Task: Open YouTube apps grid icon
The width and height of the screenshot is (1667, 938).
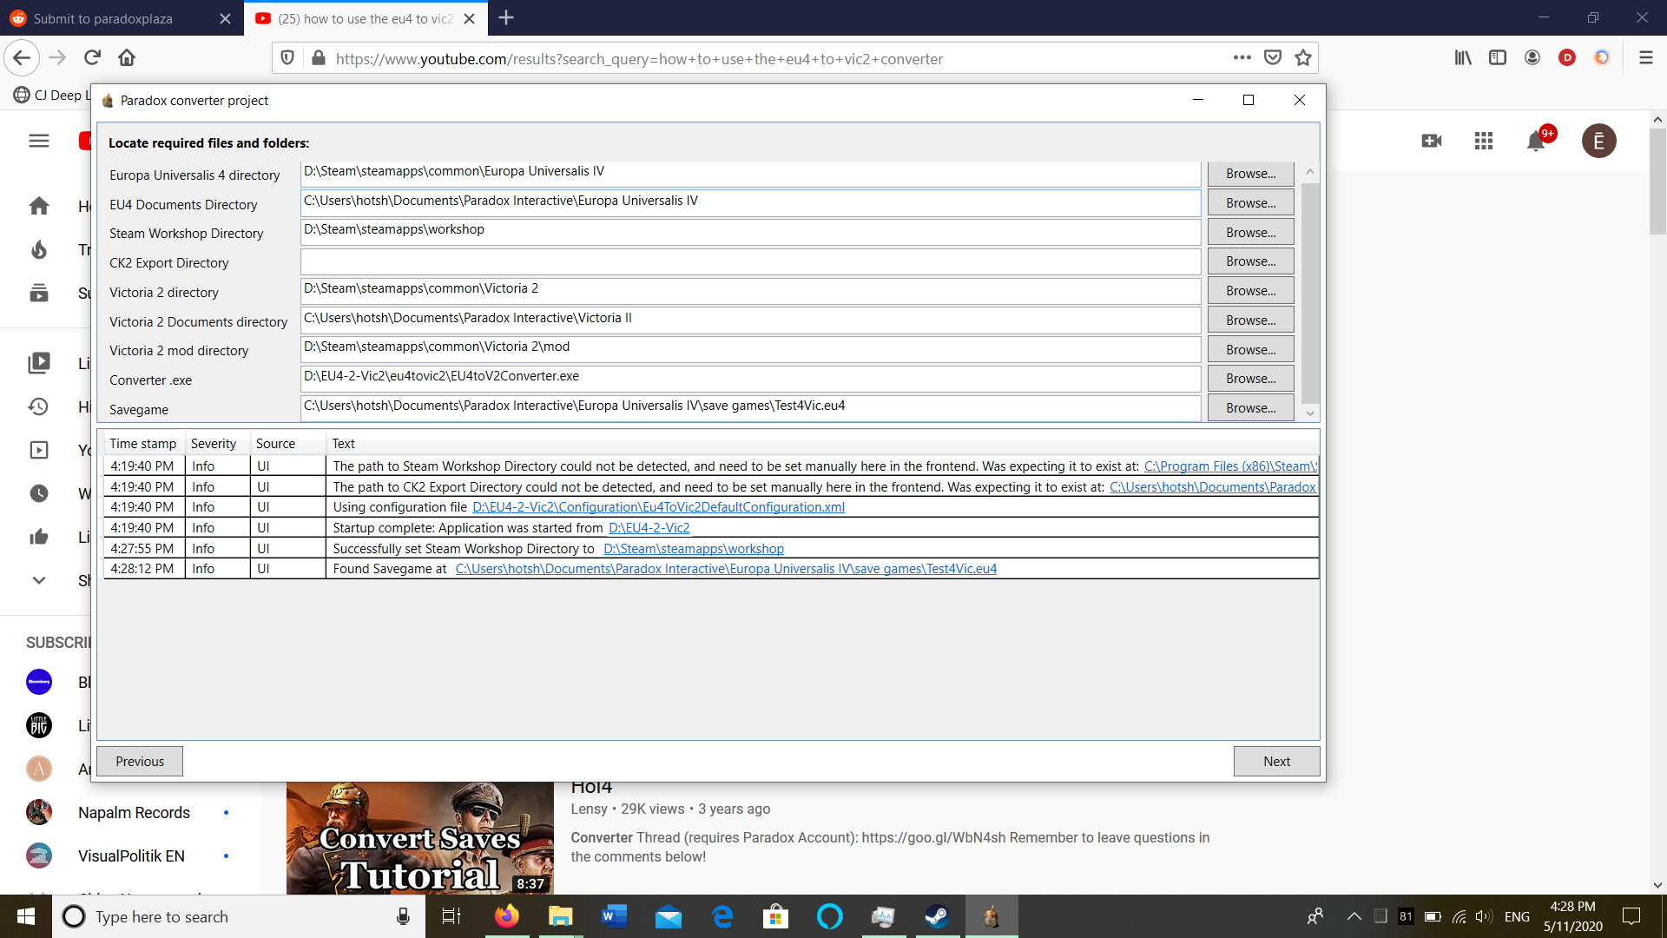Action: pyautogui.click(x=1484, y=141)
